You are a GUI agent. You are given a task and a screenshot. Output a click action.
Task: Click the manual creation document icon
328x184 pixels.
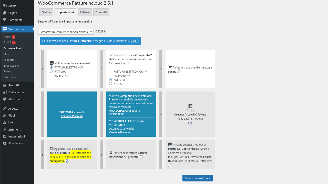(x=52, y=63)
